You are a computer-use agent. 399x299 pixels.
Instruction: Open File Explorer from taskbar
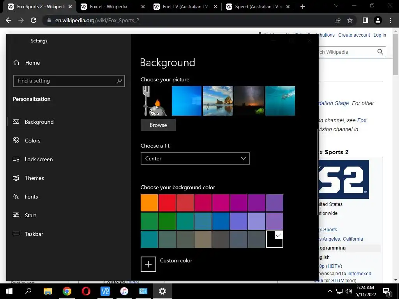point(48,291)
